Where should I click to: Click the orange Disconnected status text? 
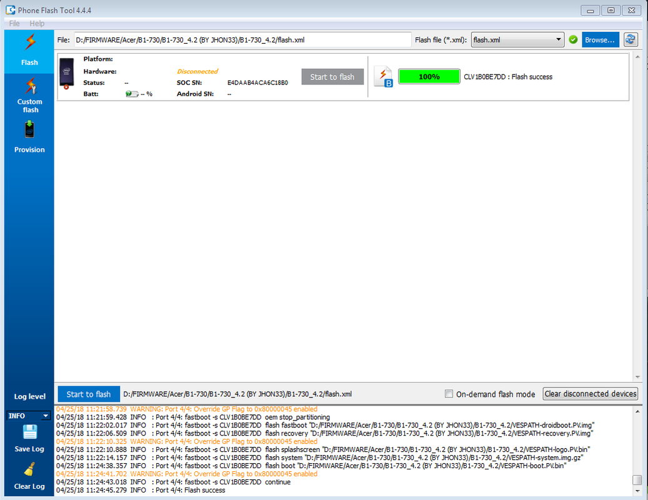click(197, 71)
